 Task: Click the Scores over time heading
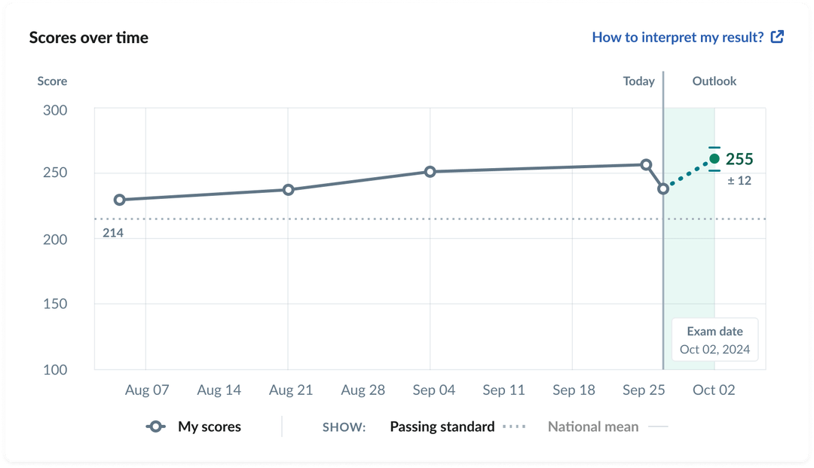pyautogui.click(x=88, y=38)
